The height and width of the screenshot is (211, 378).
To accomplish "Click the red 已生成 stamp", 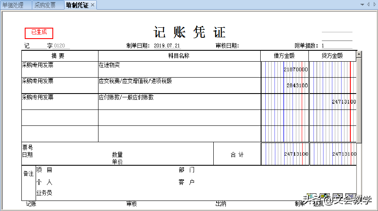I will pos(39,33).
